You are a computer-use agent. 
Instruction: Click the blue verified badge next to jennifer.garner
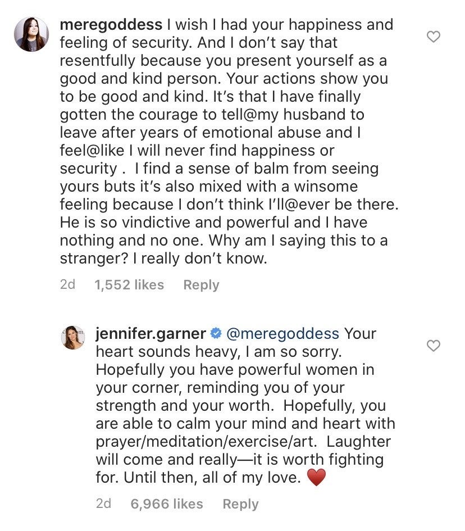[x=215, y=334]
